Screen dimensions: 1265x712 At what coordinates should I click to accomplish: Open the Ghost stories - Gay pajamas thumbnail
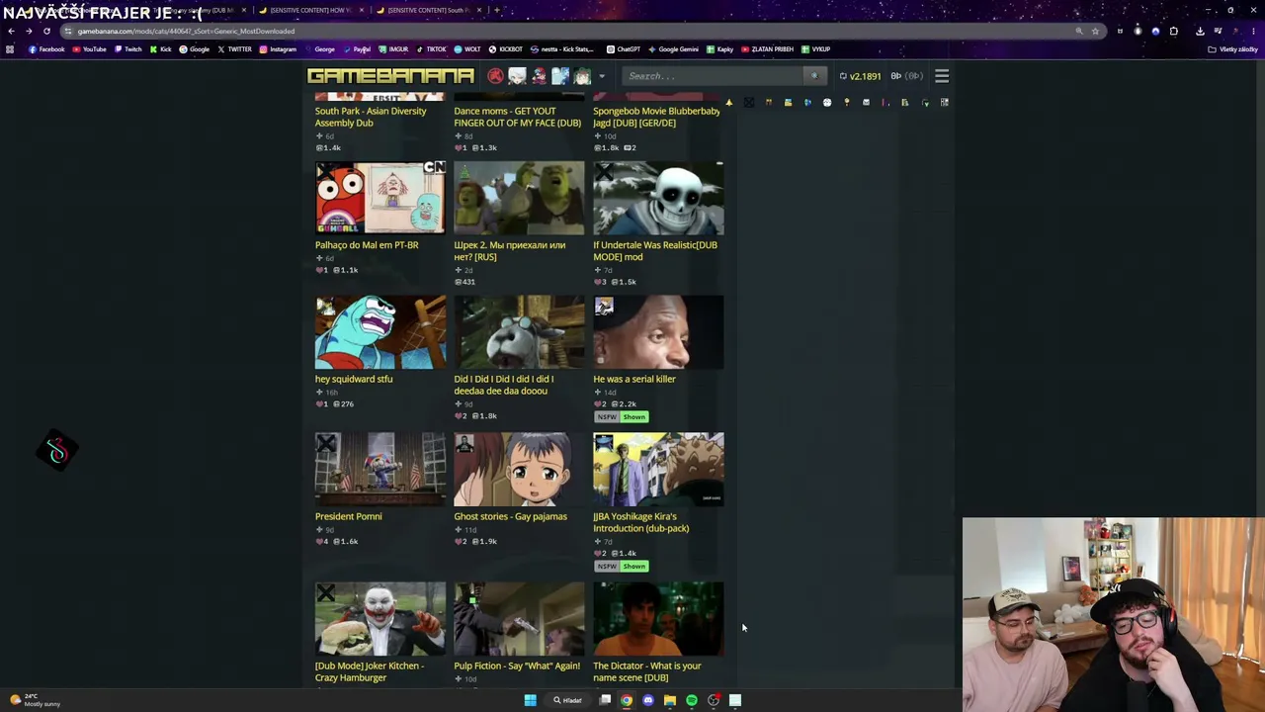click(x=519, y=469)
